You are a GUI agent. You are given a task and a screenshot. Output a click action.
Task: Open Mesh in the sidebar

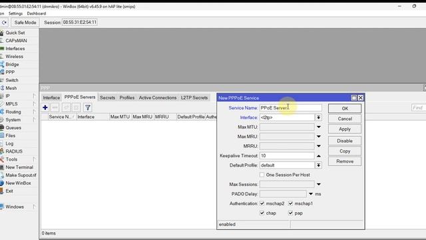point(11,88)
